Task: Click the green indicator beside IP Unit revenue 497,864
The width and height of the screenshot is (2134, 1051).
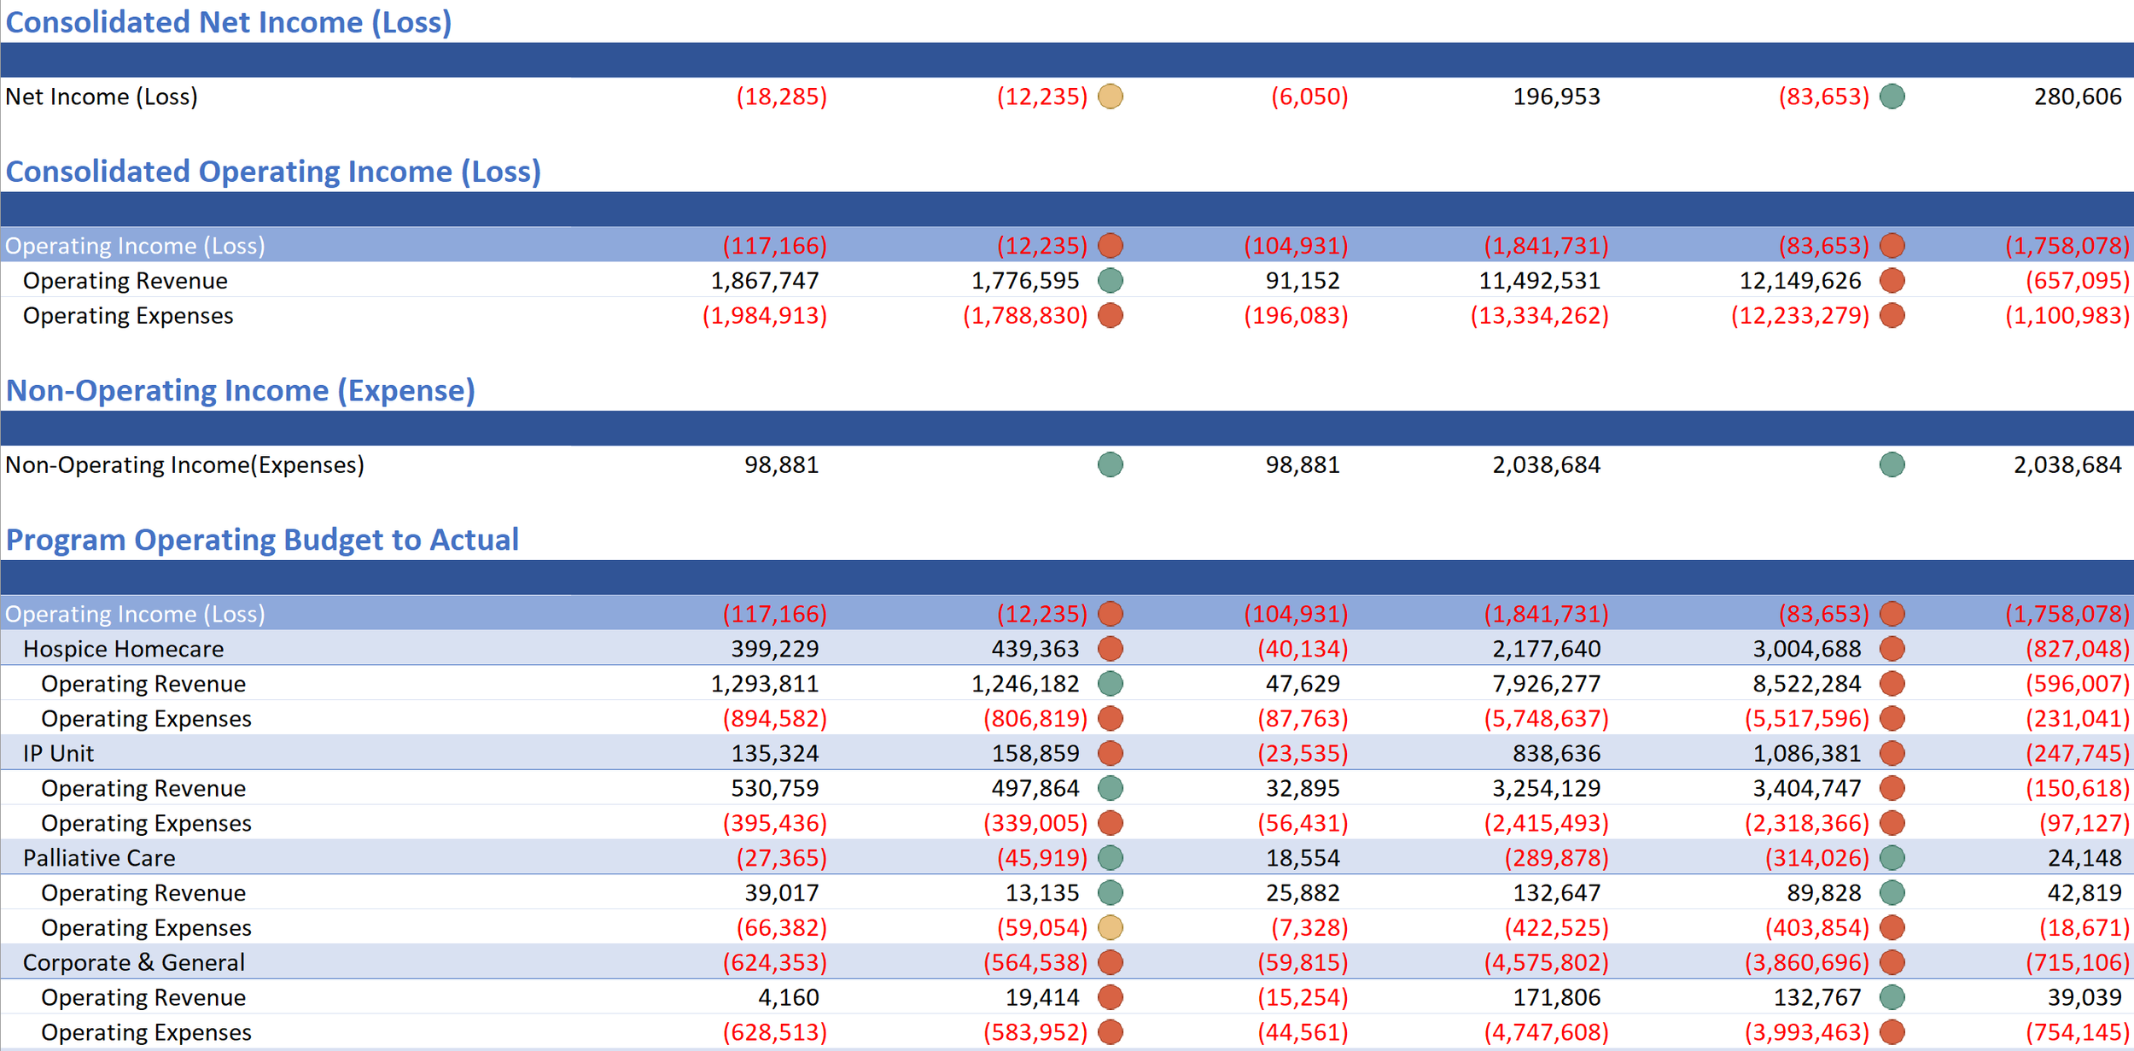Action: [1110, 788]
